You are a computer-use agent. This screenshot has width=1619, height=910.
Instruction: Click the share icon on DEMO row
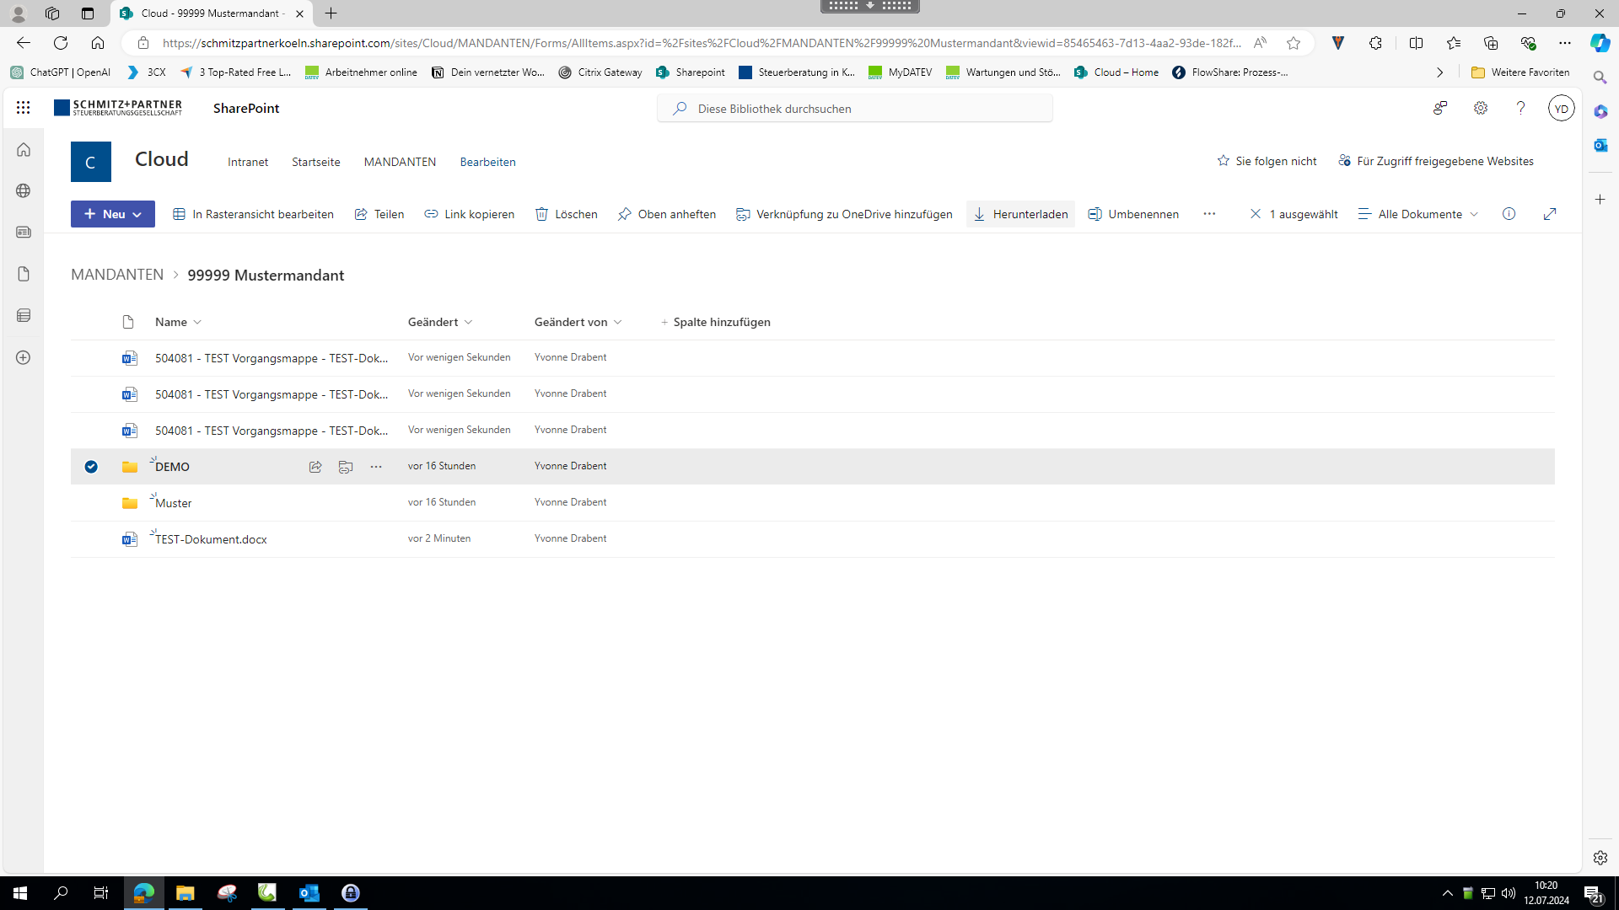pos(315,467)
